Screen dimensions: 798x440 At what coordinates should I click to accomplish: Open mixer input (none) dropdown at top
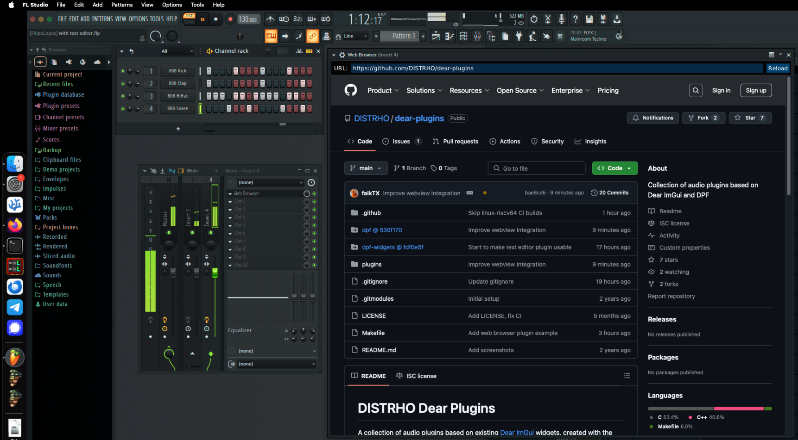coord(270,182)
